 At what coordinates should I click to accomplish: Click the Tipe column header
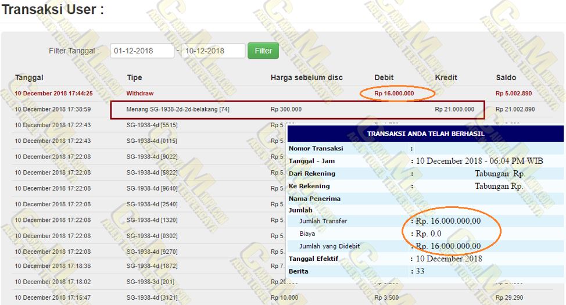pyautogui.click(x=134, y=78)
